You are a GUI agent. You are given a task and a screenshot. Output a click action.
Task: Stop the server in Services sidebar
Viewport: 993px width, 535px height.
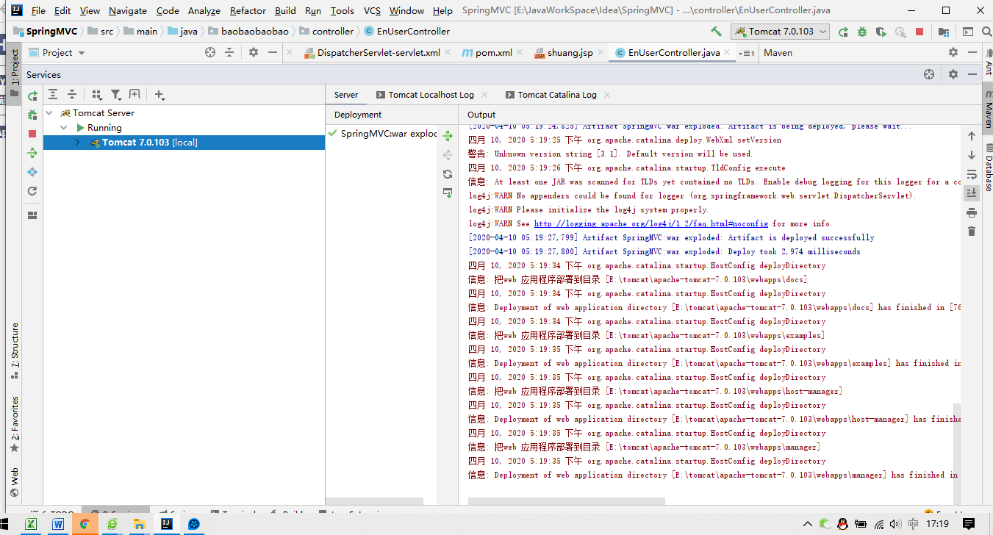[32, 134]
